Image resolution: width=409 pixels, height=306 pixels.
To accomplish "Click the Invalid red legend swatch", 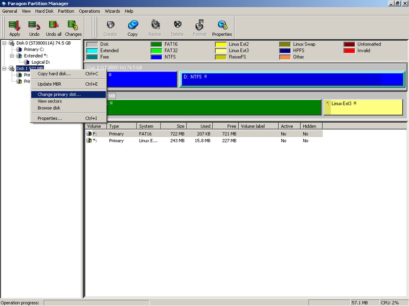I will pyautogui.click(x=349, y=50).
